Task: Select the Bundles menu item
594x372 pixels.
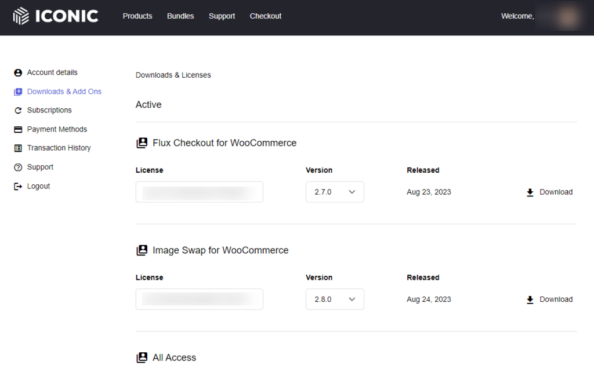Action: pyautogui.click(x=180, y=16)
